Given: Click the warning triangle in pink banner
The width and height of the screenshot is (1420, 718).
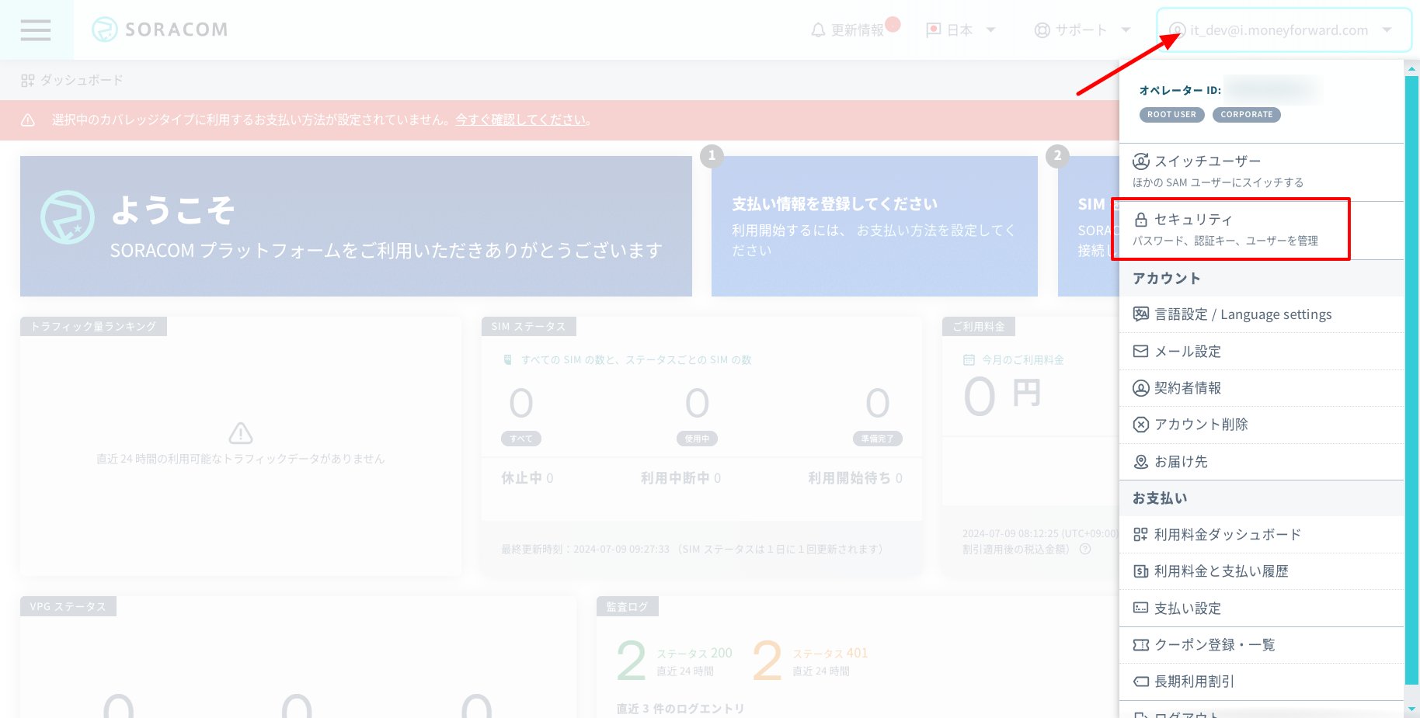Looking at the screenshot, I should tap(28, 120).
